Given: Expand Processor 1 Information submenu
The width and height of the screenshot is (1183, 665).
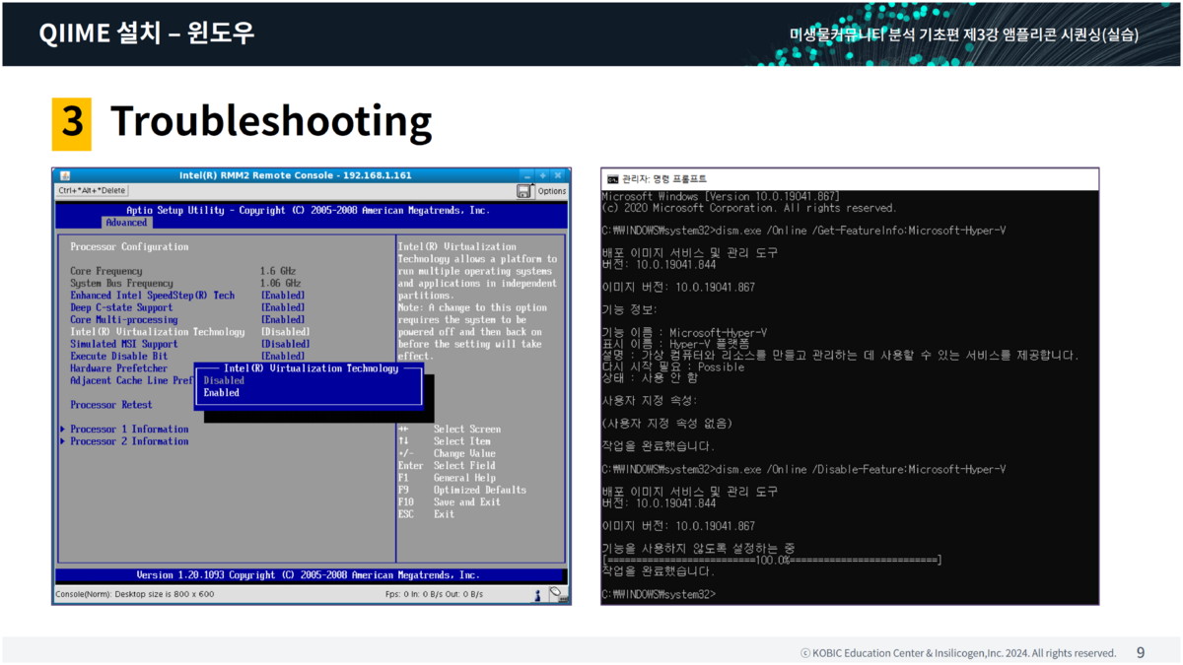Looking at the screenshot, I should [129, 430].
